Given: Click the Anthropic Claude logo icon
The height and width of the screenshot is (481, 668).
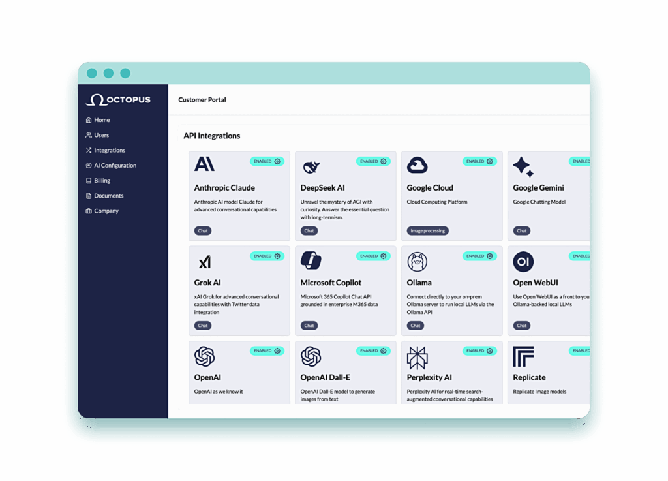Looking at the screenshot, I should click(204, 164).
